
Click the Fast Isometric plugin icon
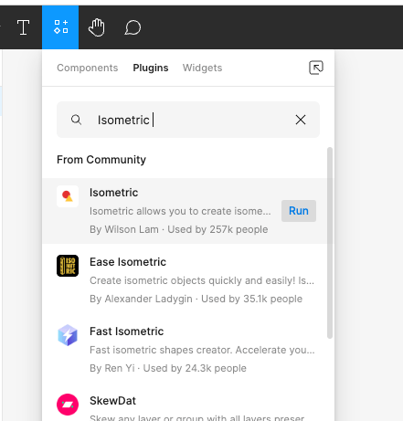[68, 335]
